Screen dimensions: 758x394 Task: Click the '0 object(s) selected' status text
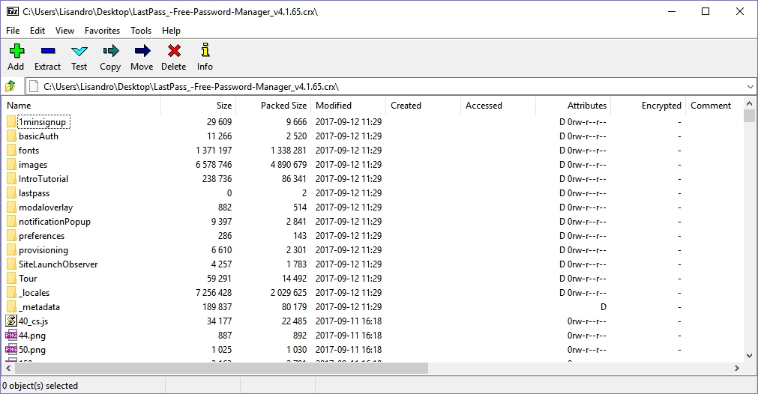40,386
